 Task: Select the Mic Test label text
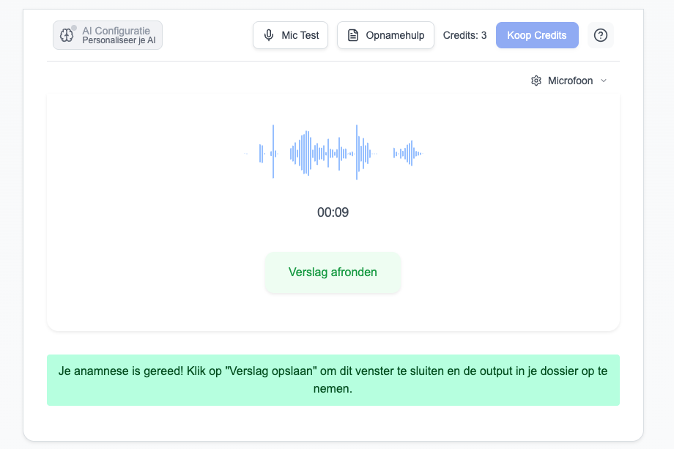coord(300,35)
